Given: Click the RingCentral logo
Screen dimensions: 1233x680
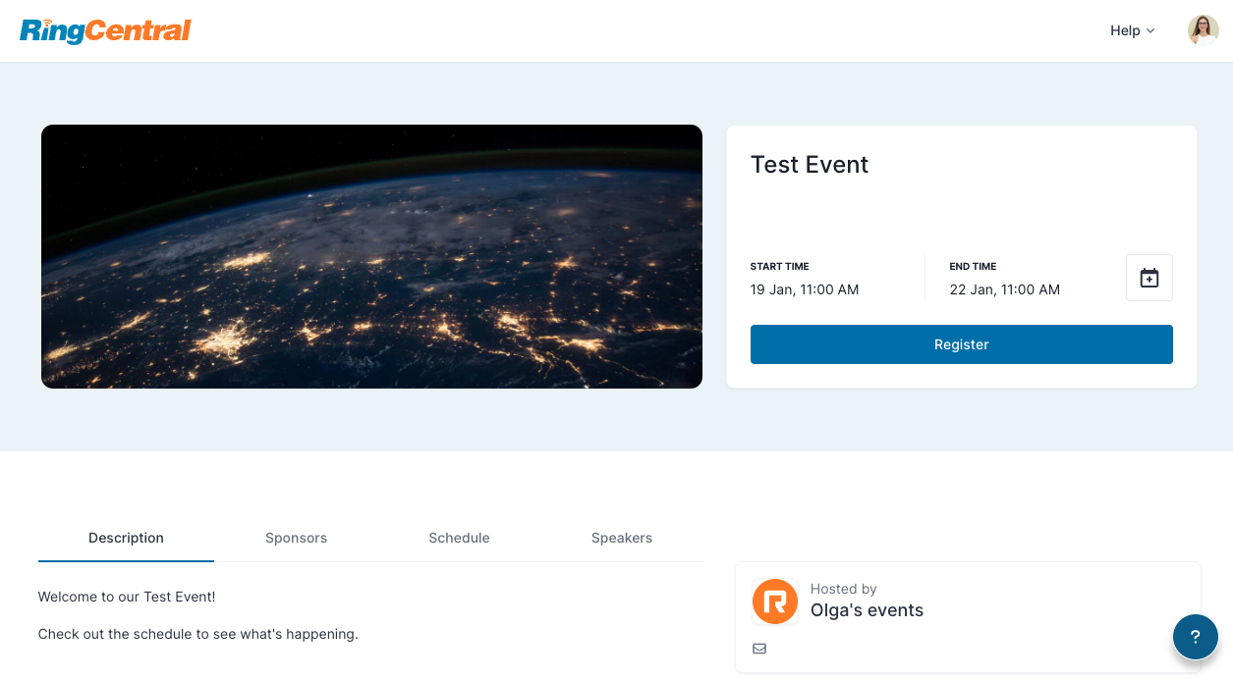Looking at the screenshot, I should tap(105, 30).
